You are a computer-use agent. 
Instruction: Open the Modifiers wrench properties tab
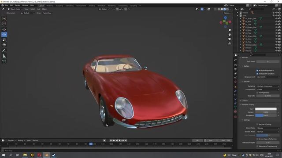pos(235,91)
